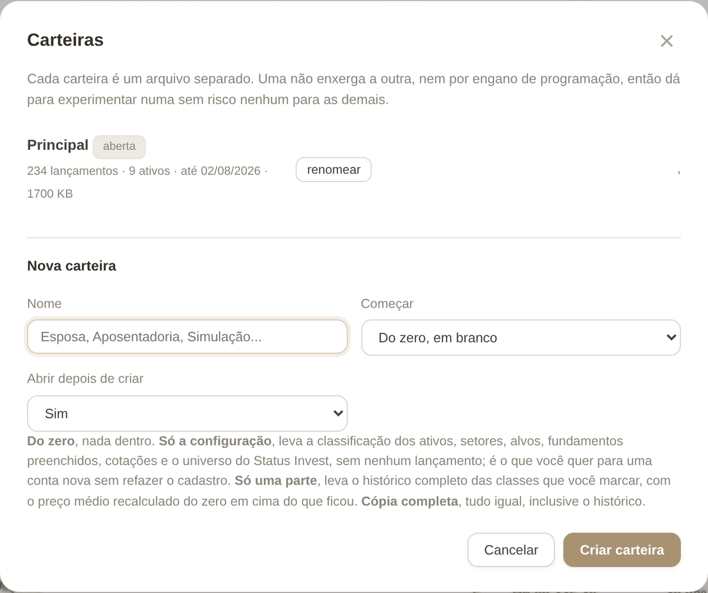Click the "234 lançamentos" summary text
Viewport: 708px width, 593px height.
click(x=73, y=171)
